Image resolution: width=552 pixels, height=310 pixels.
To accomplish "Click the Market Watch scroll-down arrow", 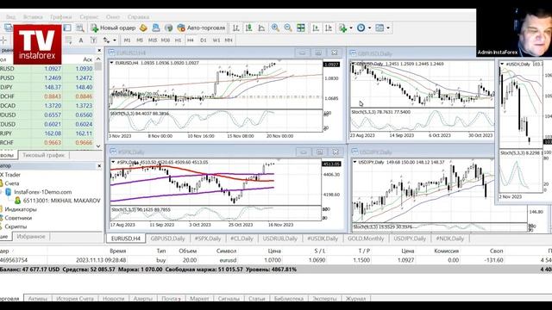I will pos(98,146).
